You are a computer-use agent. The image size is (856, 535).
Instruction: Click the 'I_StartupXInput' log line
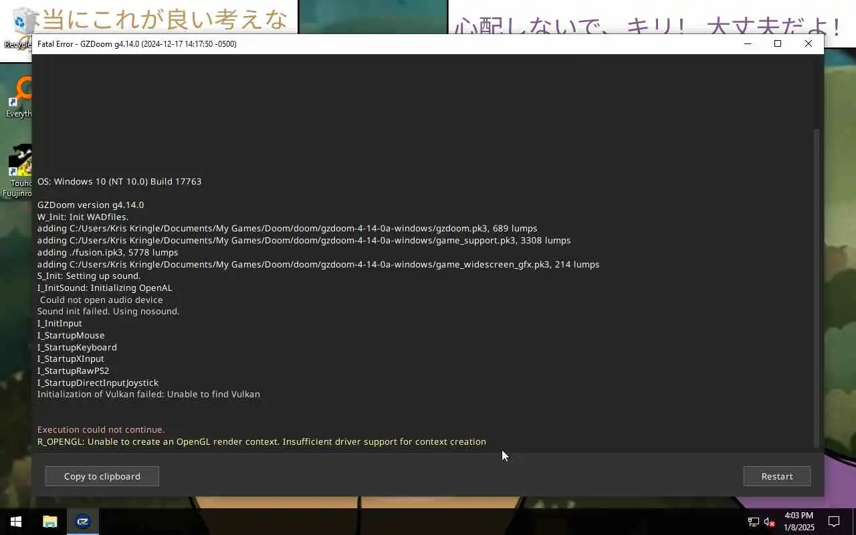pos(70,358)
